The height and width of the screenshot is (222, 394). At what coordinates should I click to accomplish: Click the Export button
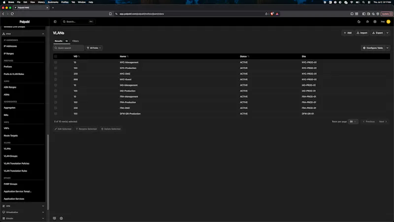378,33
